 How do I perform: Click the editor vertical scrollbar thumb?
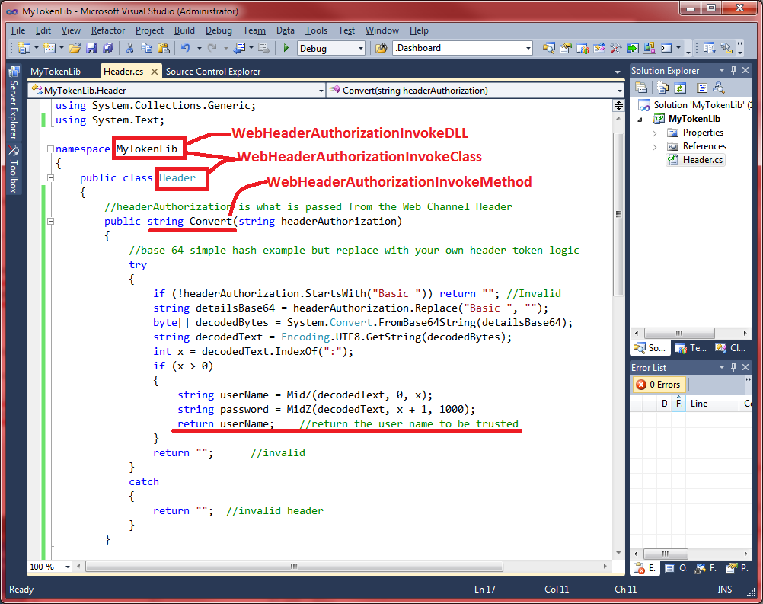pos(618,214)
